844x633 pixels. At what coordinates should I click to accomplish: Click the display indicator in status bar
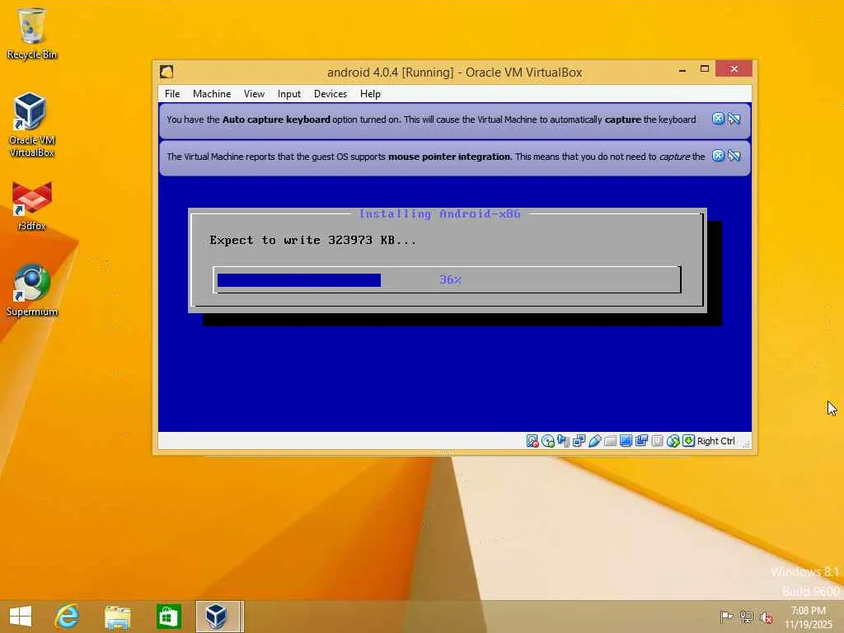[626, 442]
